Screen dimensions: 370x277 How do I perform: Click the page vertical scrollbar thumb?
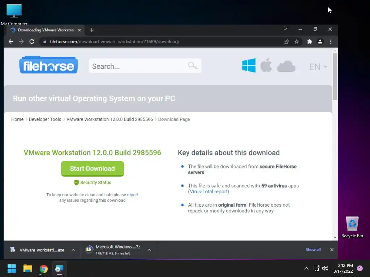(x=335, y=76)
